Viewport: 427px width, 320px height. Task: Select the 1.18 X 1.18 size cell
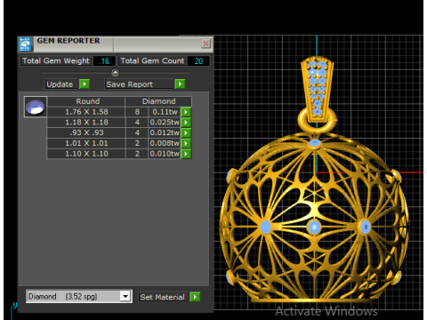(x=86, y=123)
